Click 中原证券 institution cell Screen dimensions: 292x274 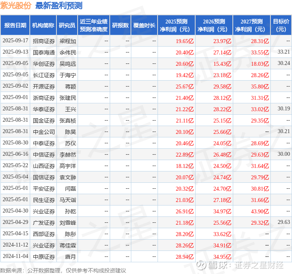(44, 257)
